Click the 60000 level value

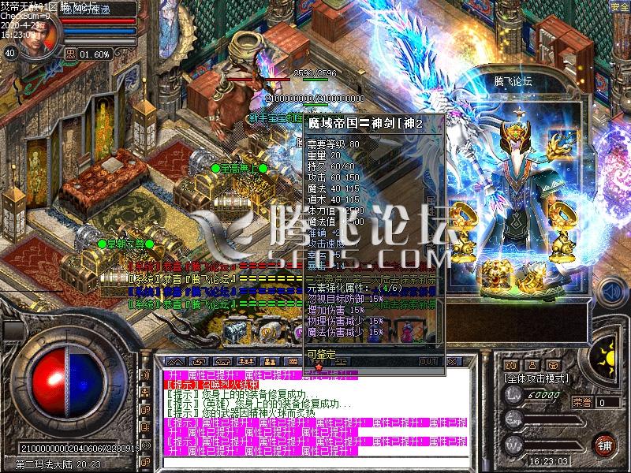[x=543, y=396]
